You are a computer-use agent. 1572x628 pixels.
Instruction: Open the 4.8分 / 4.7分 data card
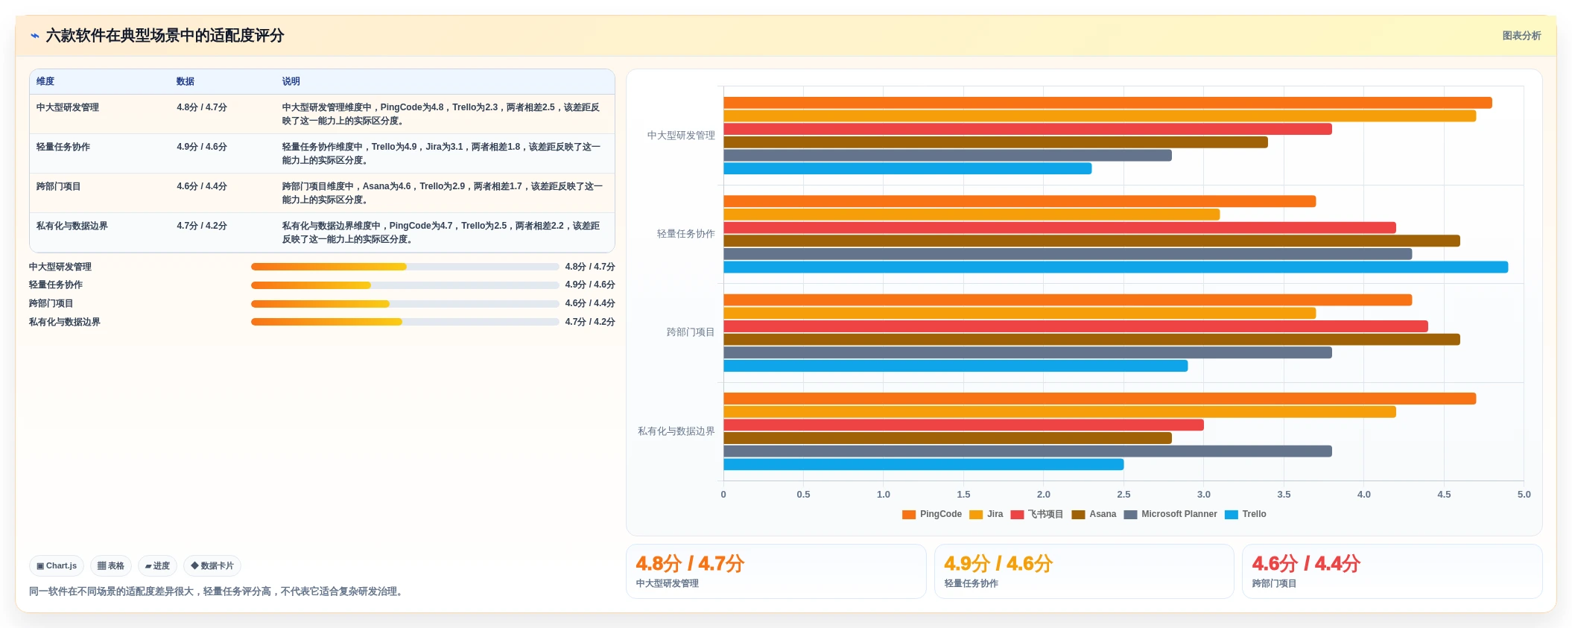click(x=776, y=571)
